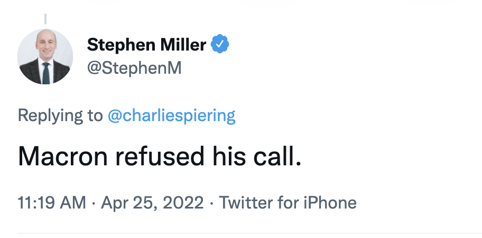
Task: Open the @StephenM handle
Action: click(134, 68)
